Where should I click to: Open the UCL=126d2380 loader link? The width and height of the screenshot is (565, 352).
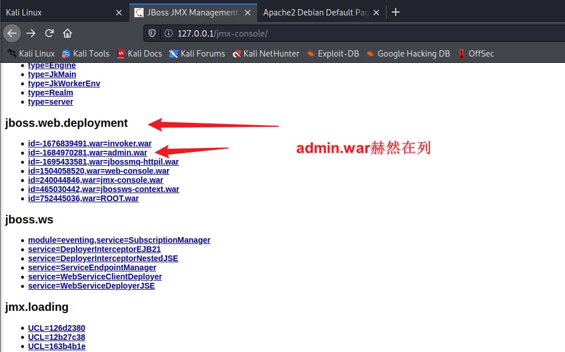coord(57,328)
